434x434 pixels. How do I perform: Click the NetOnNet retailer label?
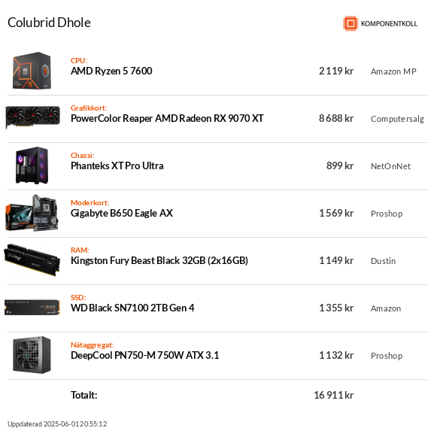click(x=390, y=166)
